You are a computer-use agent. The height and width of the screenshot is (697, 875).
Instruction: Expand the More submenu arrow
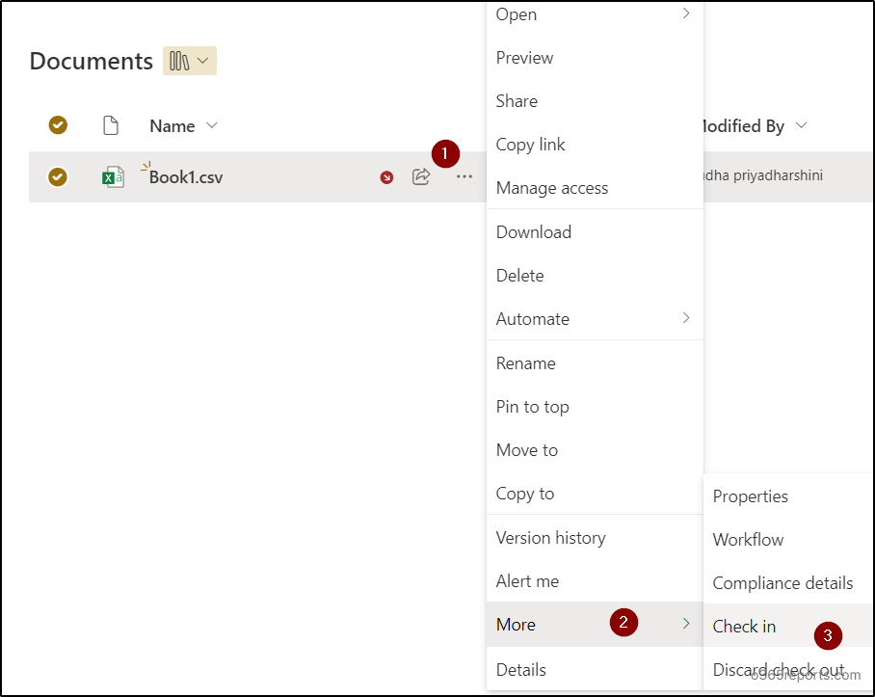point(686,624)
